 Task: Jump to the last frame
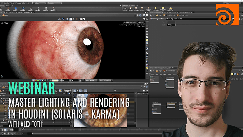tap(11, 130)
